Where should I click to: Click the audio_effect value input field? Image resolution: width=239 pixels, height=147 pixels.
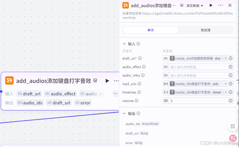point(198,67)
